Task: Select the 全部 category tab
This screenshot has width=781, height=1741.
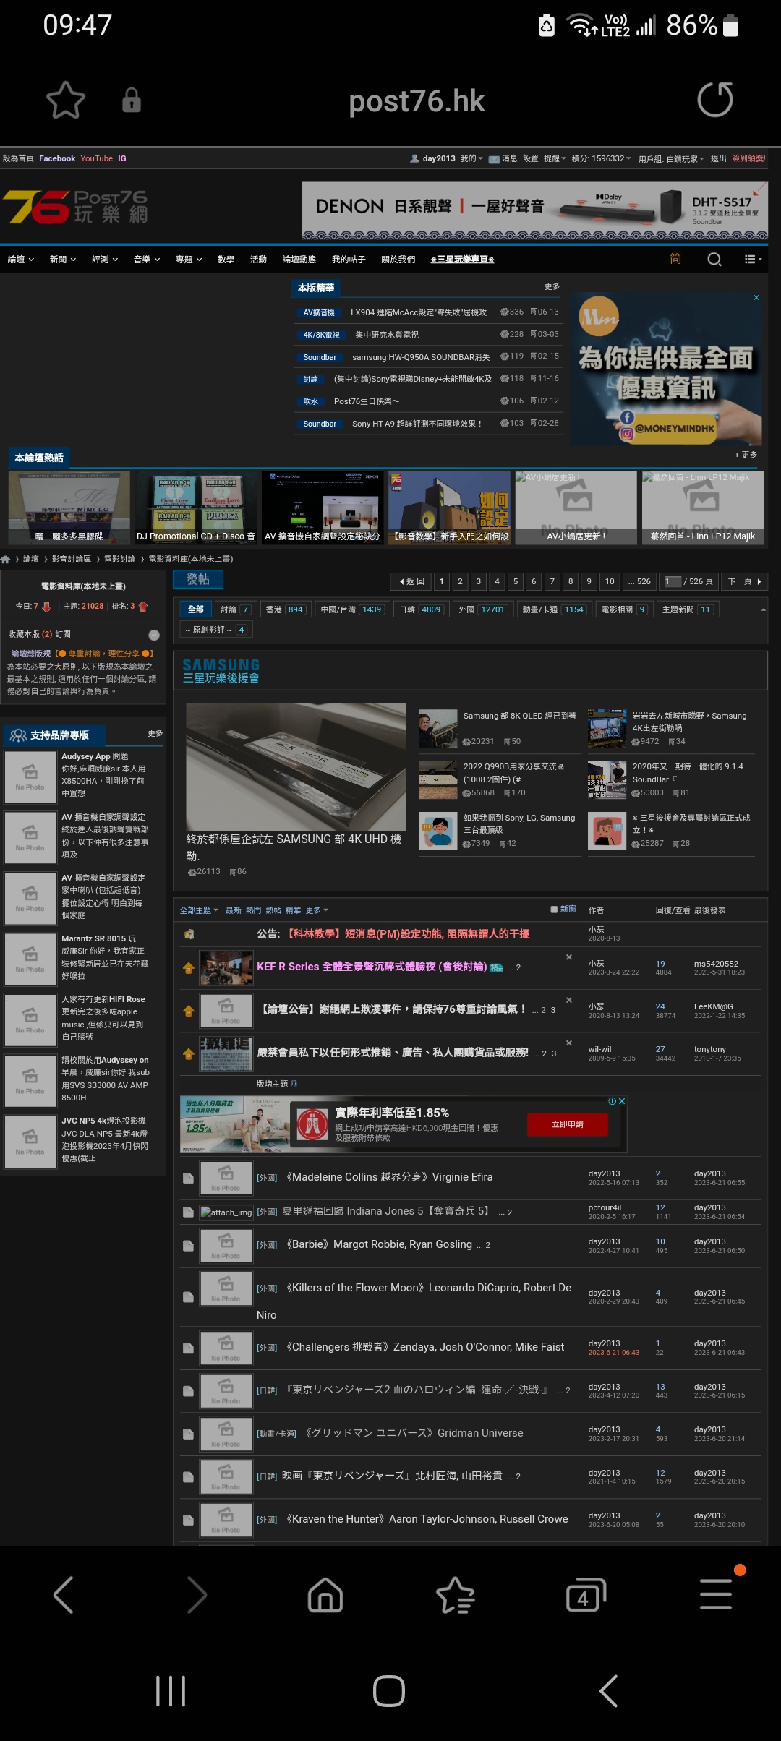Action: click(x=195, y=609)
